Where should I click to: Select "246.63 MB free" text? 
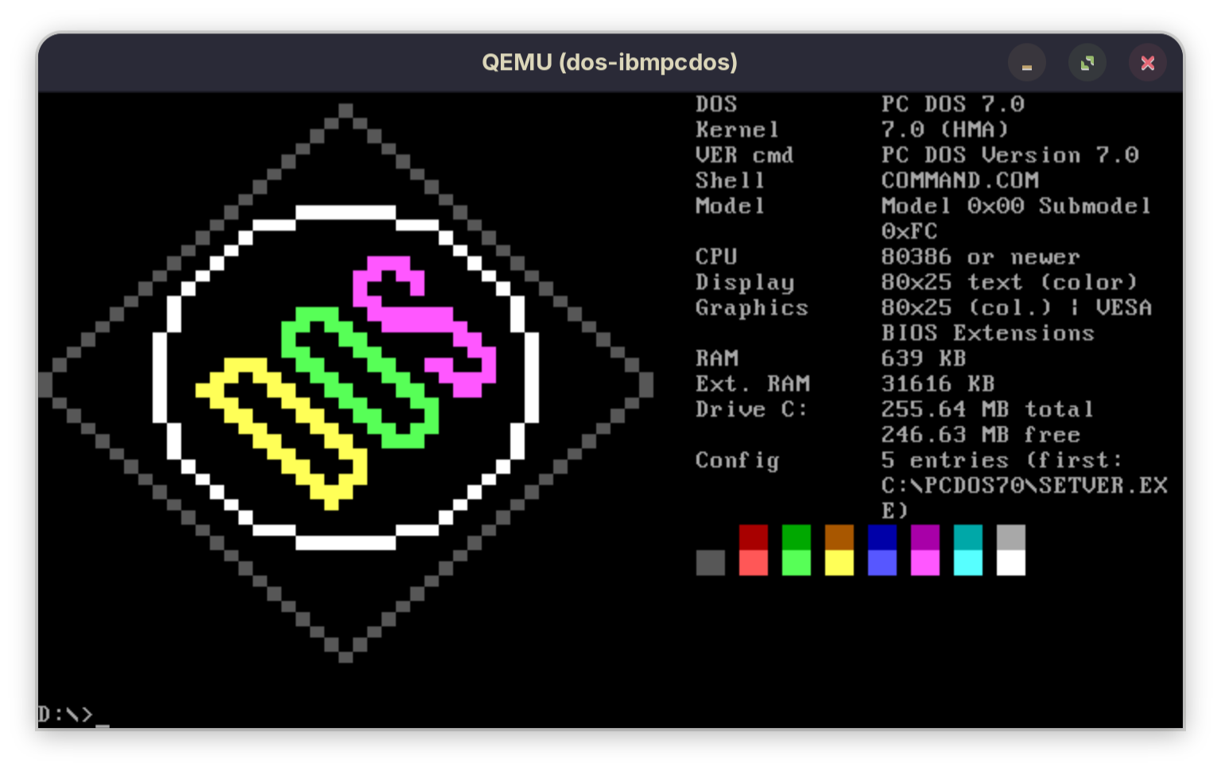coord(981,435)
